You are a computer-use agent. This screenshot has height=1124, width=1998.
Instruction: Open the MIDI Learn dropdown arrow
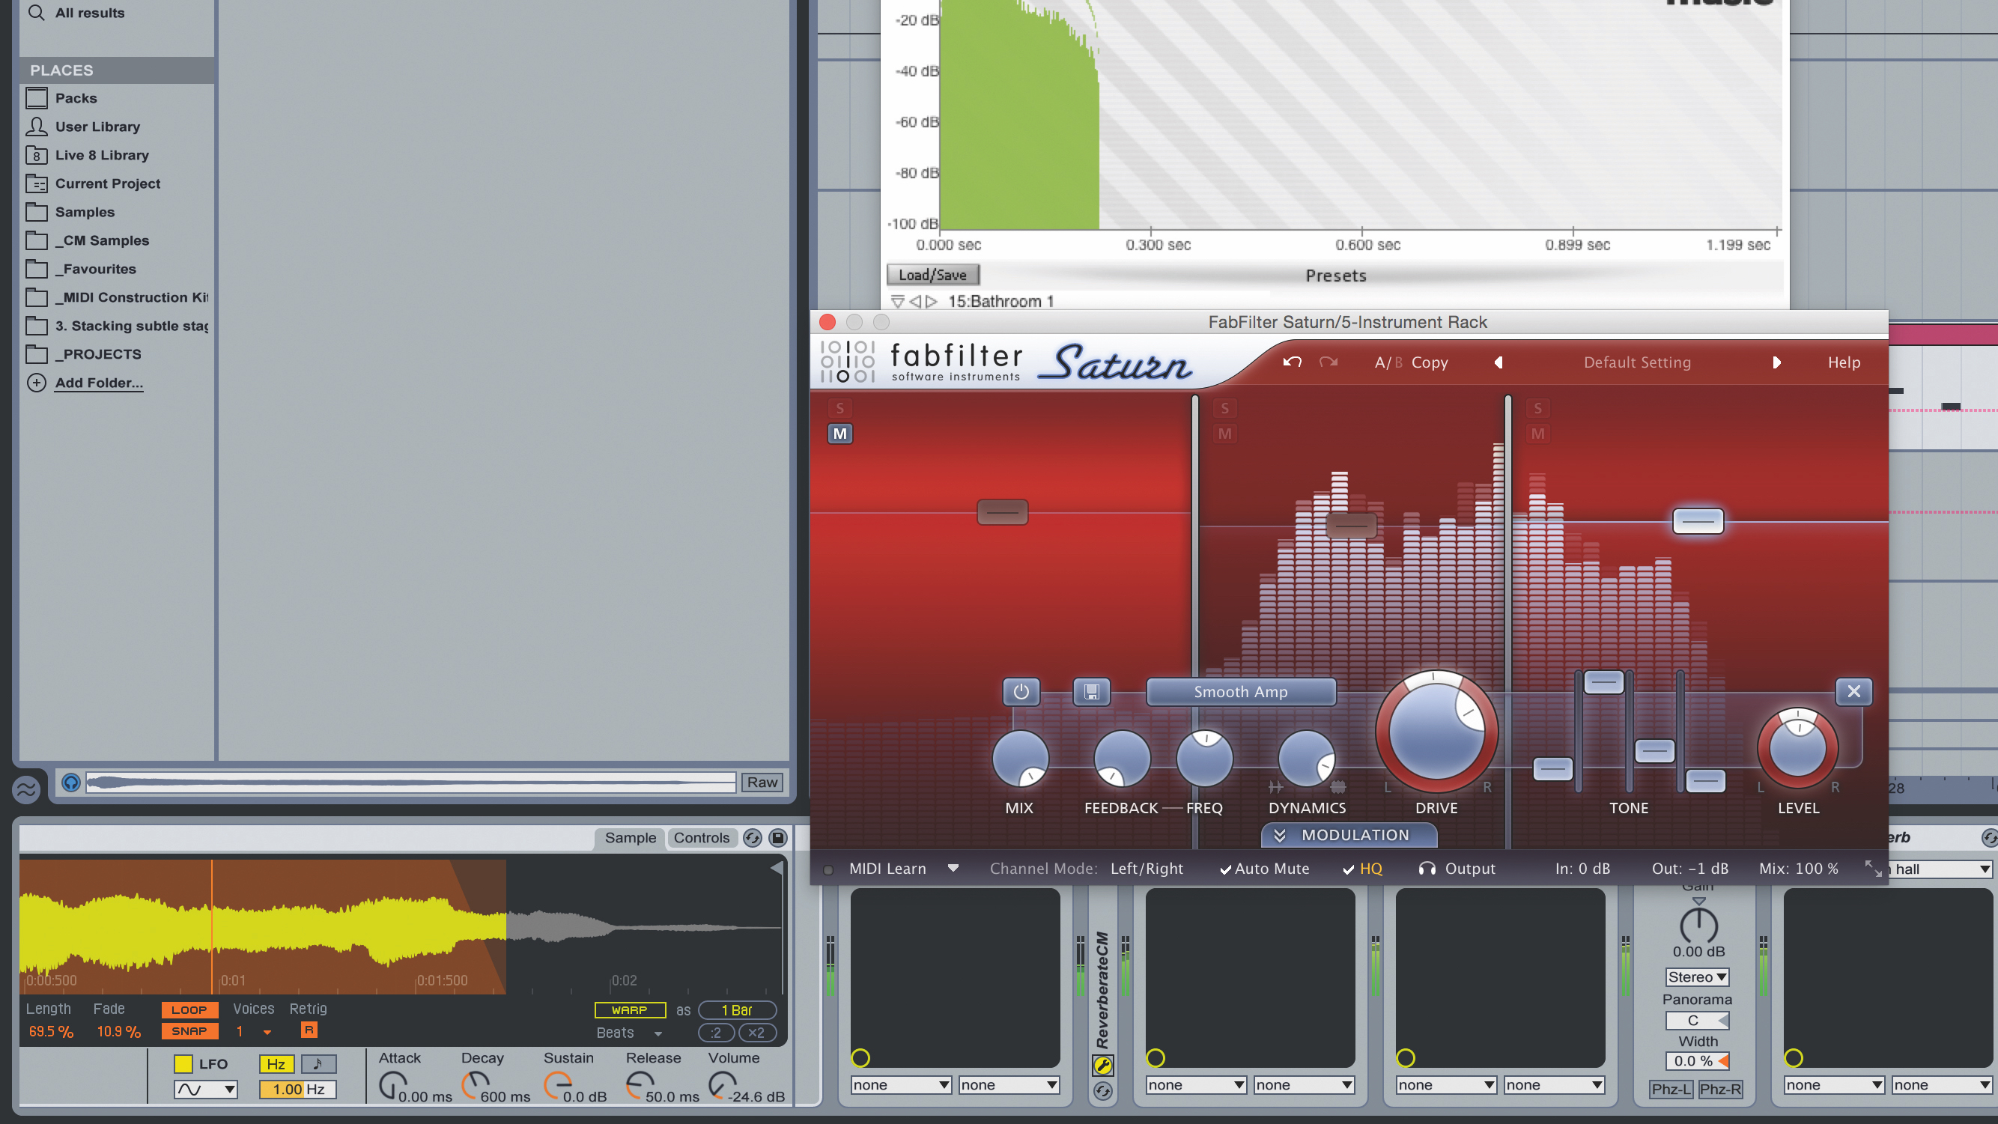pyautogui.click(x=953, y=868)
